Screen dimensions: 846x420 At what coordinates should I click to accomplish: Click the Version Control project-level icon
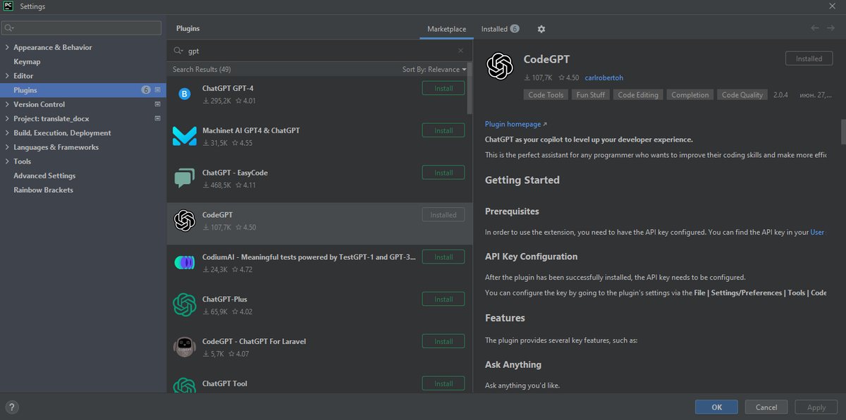click(x=158, y=104)
